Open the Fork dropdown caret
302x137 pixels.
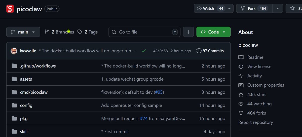coord(278,8)
